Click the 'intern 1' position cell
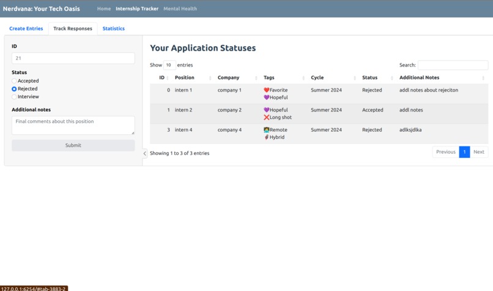 click(183, 90)
